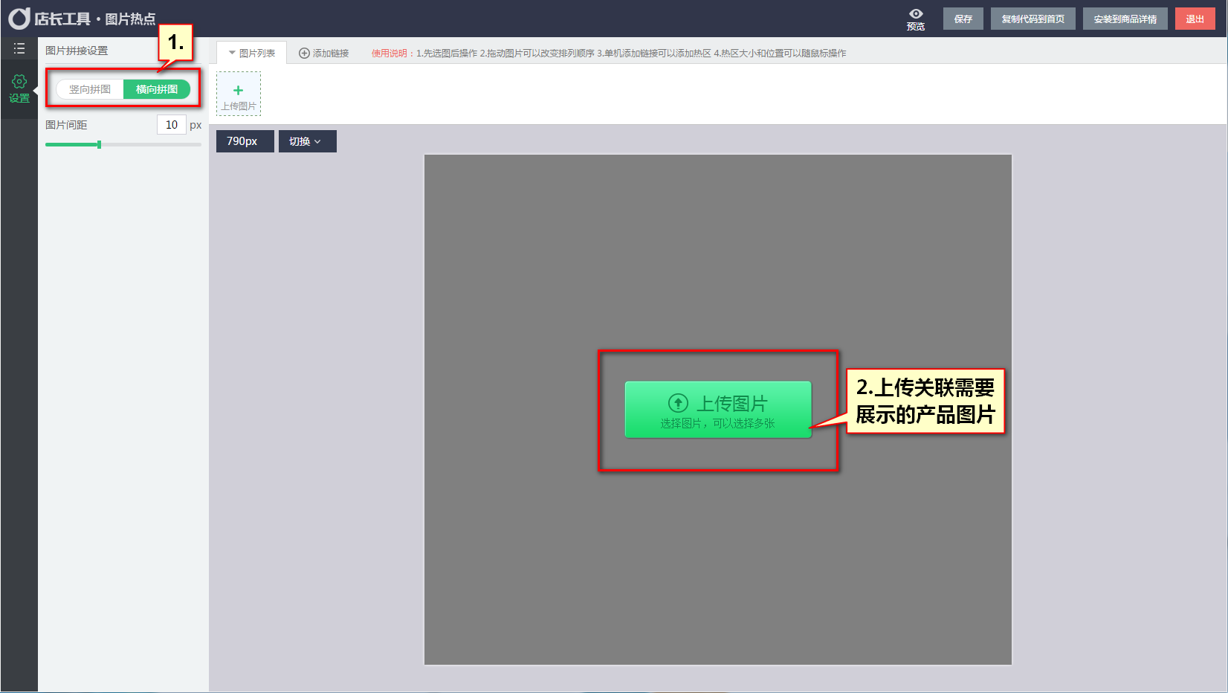Click the 店长工具 logo icon
1228x693 pixels.
(x=19, y=19)
